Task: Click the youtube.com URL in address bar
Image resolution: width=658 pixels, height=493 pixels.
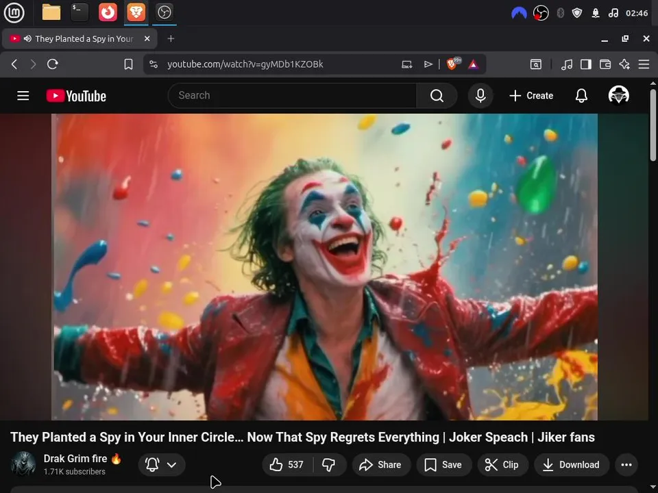Action: tap(245, 64)
